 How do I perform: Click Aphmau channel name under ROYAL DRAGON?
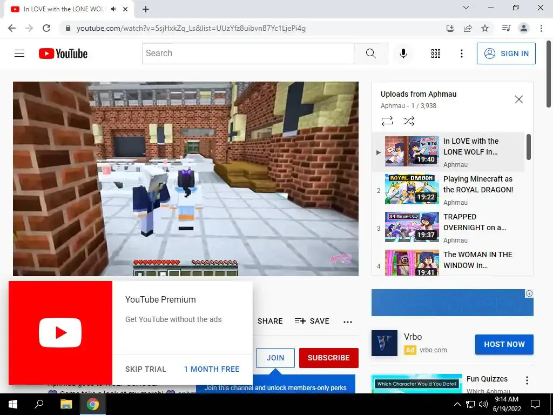click(x=455, y=203)
